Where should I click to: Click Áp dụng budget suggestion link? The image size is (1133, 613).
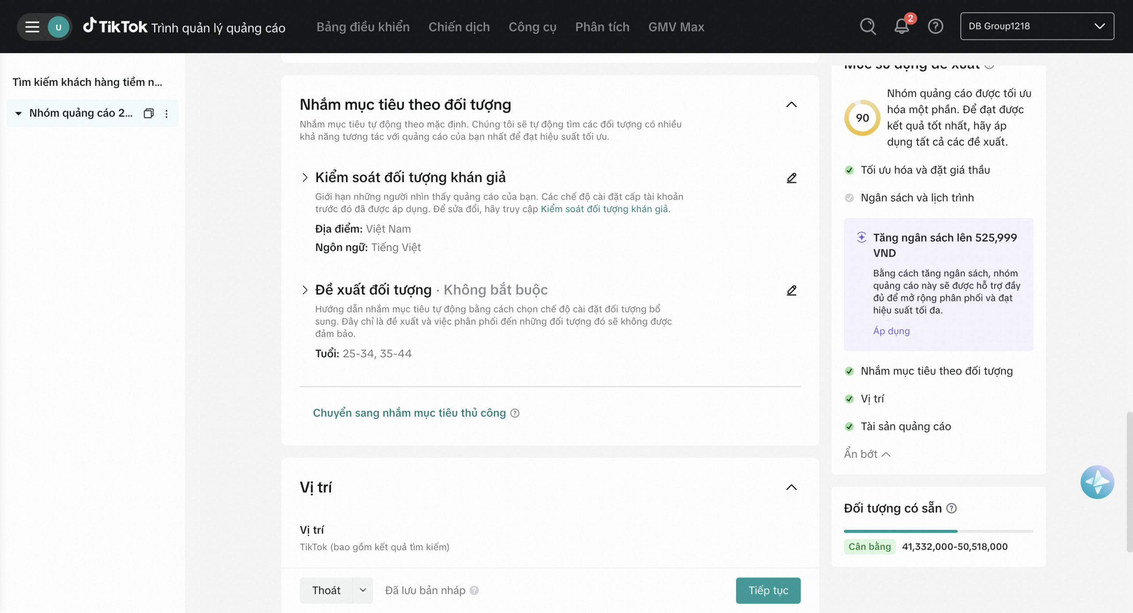pyautogui.click(x=891, y=331)
